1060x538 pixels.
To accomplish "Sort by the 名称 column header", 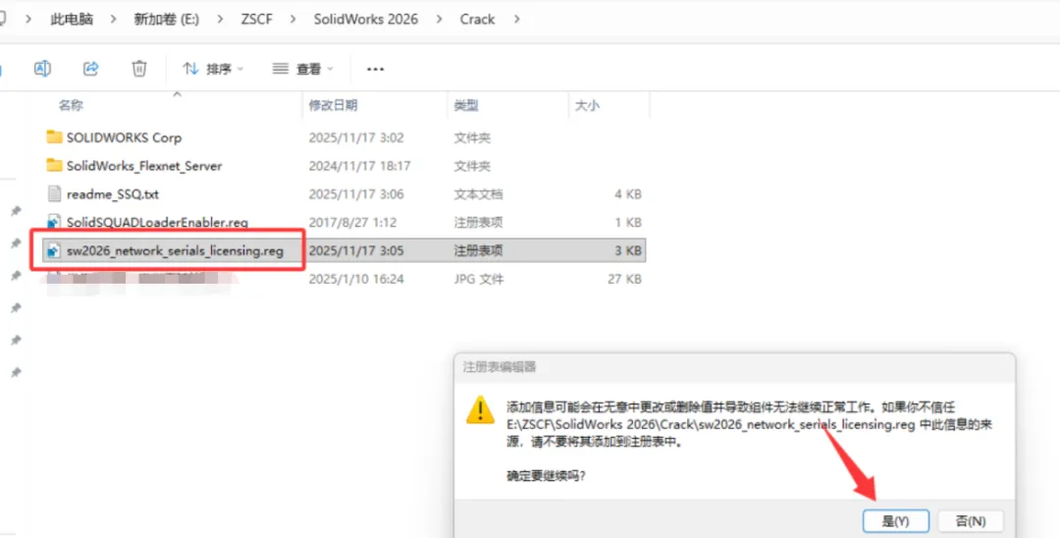I will coord(71,105).
